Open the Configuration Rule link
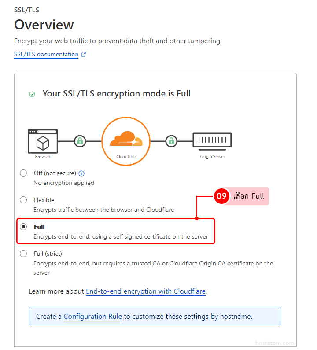This screenshot has height=350, width=317. pos(92,317)
